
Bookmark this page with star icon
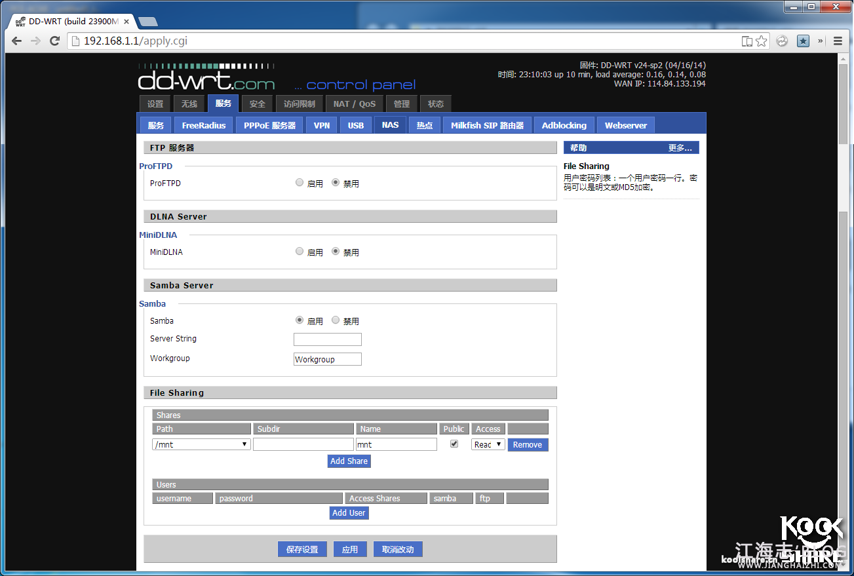click(x=761, y=41)
